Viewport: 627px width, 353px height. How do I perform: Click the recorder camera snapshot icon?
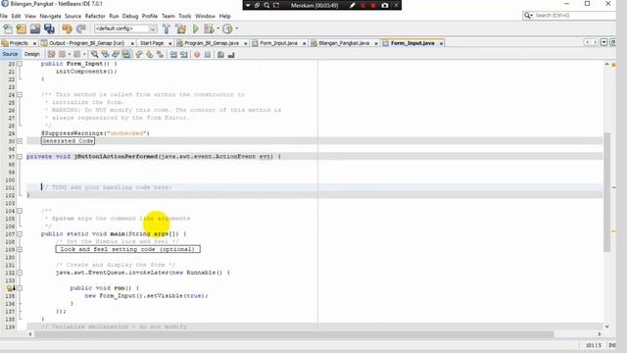[385, 6]
